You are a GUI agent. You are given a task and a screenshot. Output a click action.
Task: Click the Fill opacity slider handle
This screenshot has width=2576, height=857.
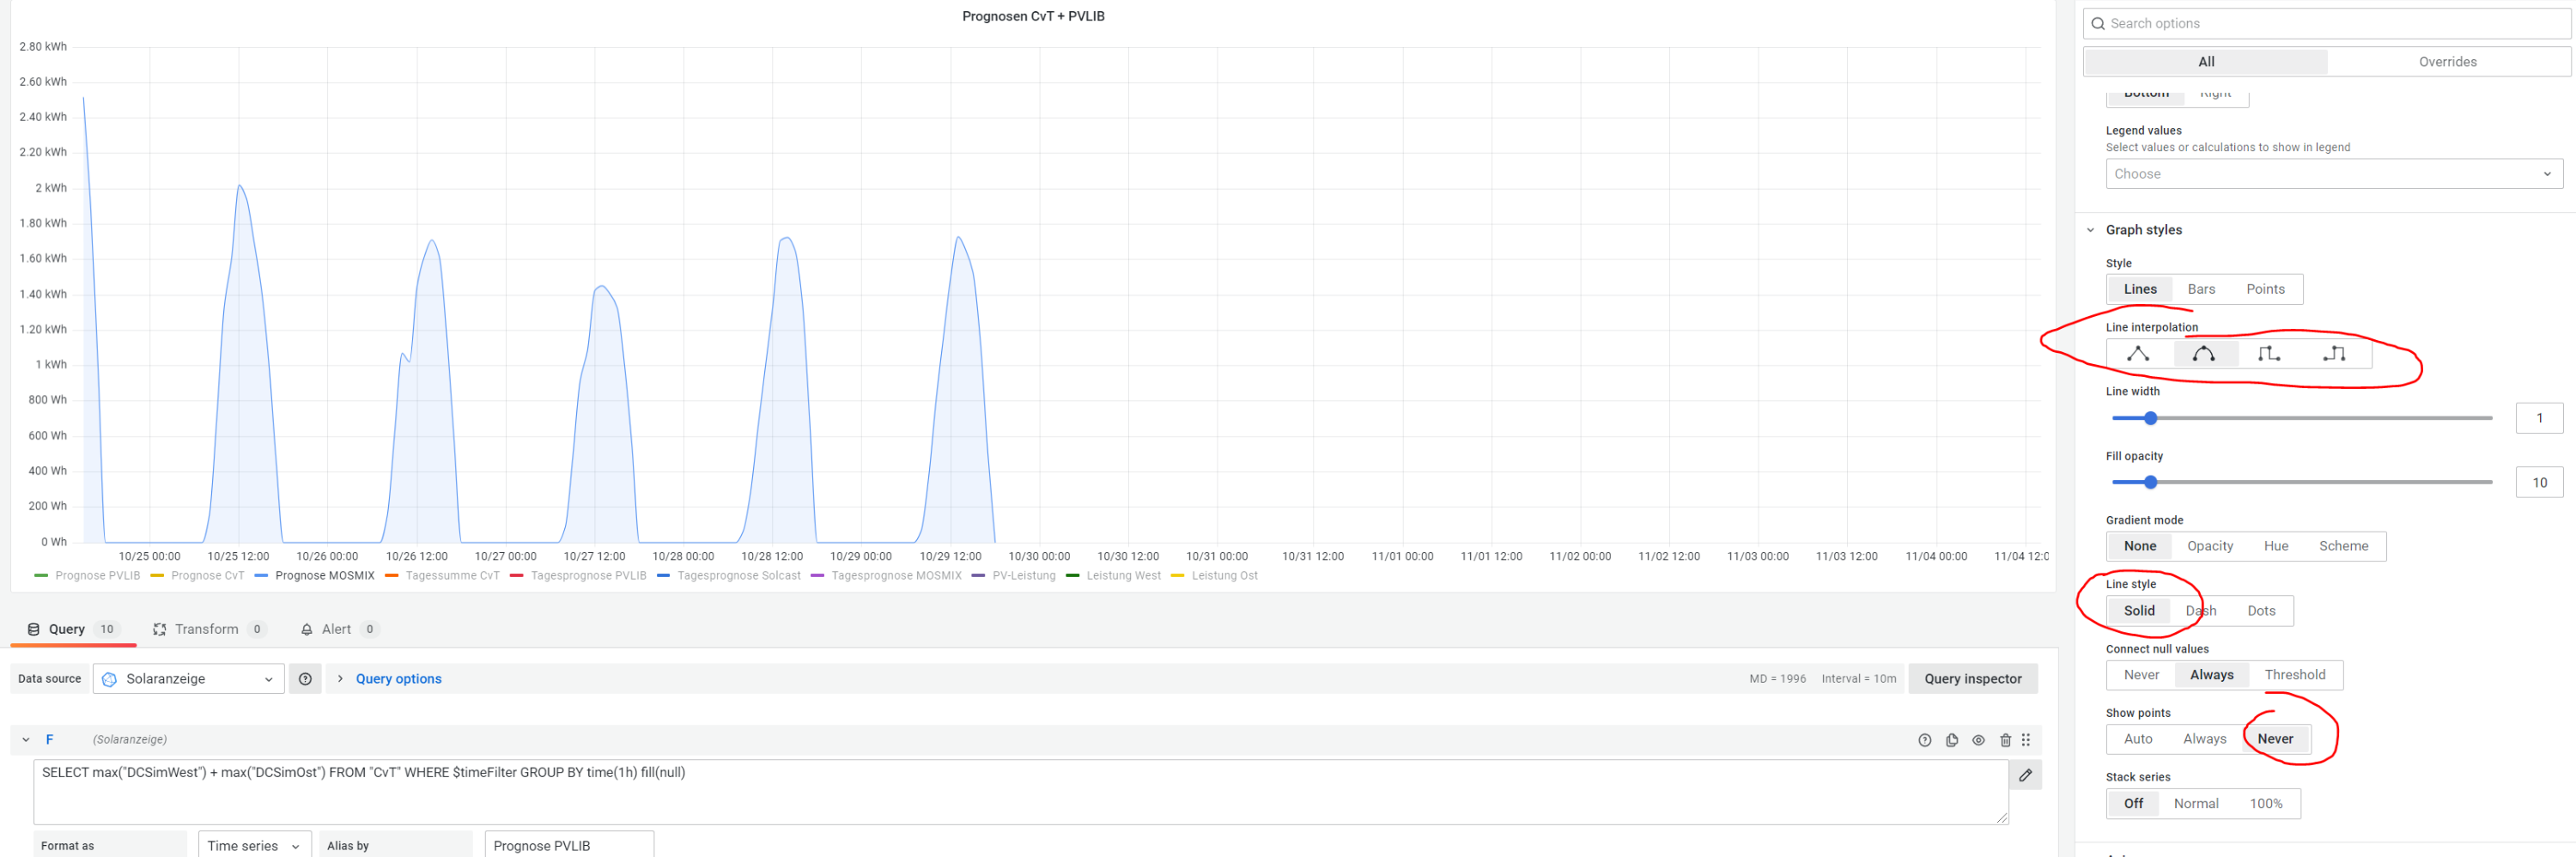click(2150, 482)
